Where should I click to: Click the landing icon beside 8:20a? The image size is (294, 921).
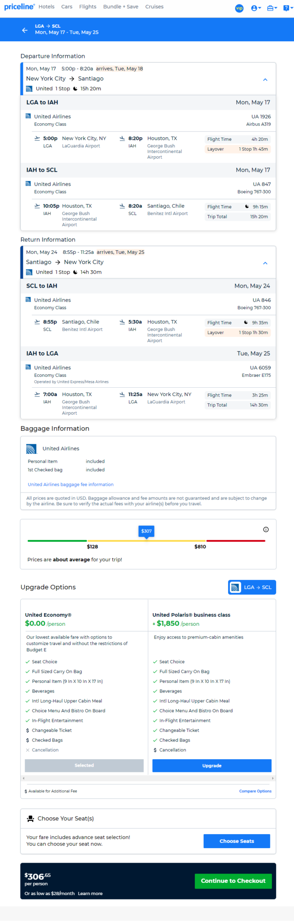click(122, 206)
